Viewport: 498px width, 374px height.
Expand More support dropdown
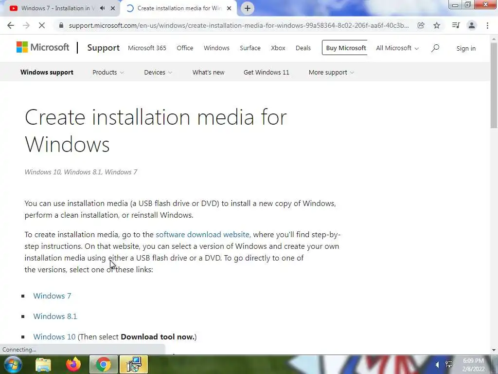331,73
